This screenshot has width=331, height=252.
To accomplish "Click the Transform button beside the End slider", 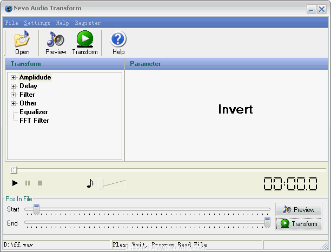I will (x=299, y=223).
